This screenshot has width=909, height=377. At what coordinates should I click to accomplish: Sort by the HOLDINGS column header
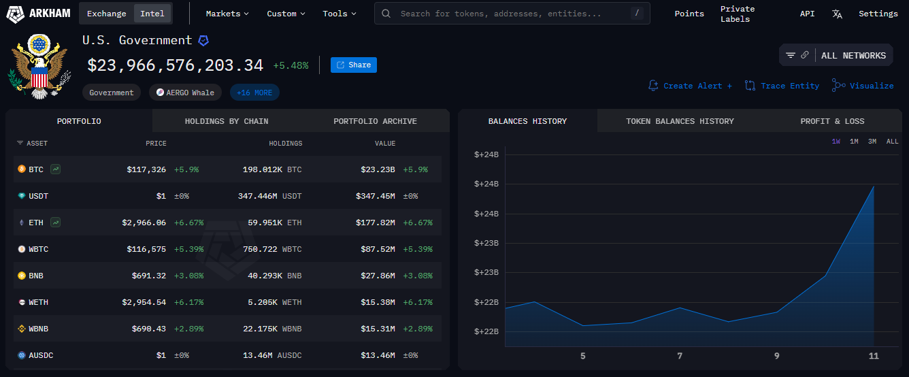[x=285, y=144]
